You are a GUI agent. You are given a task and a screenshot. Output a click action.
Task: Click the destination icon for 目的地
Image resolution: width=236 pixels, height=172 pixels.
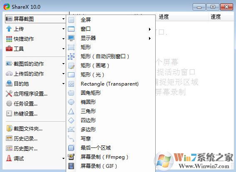tap(9, 84)
